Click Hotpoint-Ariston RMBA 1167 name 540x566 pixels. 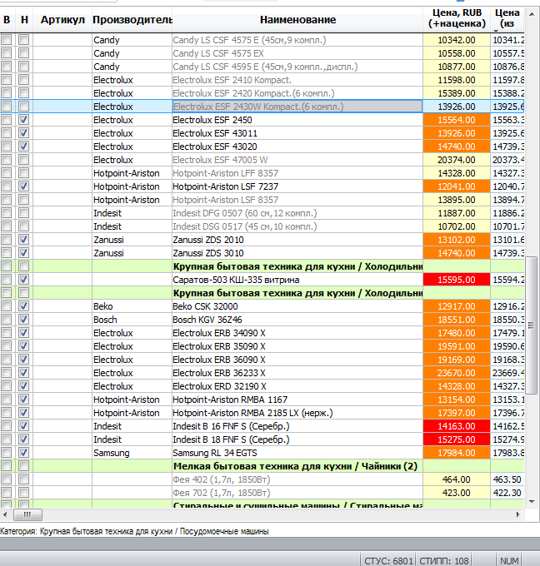[x=297, y=400]
